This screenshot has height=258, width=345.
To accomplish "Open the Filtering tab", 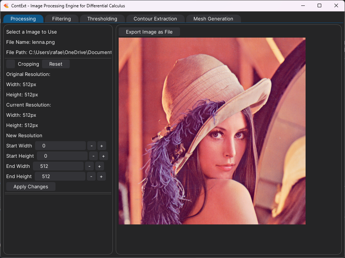I will pyautogui.click(x=61, y=19).
